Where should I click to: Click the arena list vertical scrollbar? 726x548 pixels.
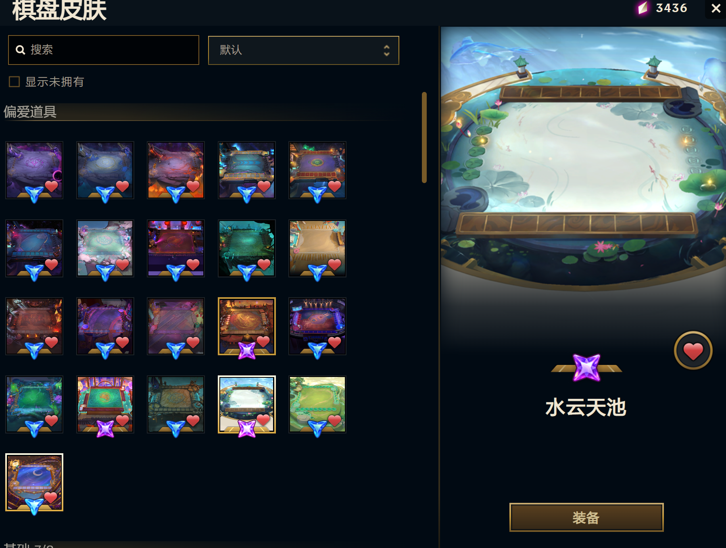(424, 138)
